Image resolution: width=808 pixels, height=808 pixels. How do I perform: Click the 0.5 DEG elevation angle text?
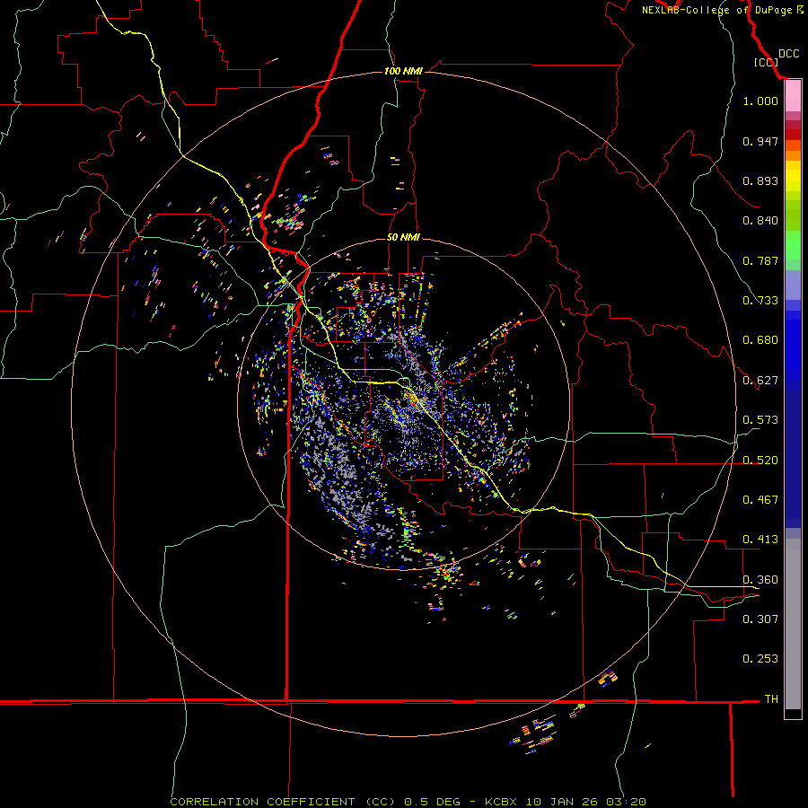tap(431, 802)
